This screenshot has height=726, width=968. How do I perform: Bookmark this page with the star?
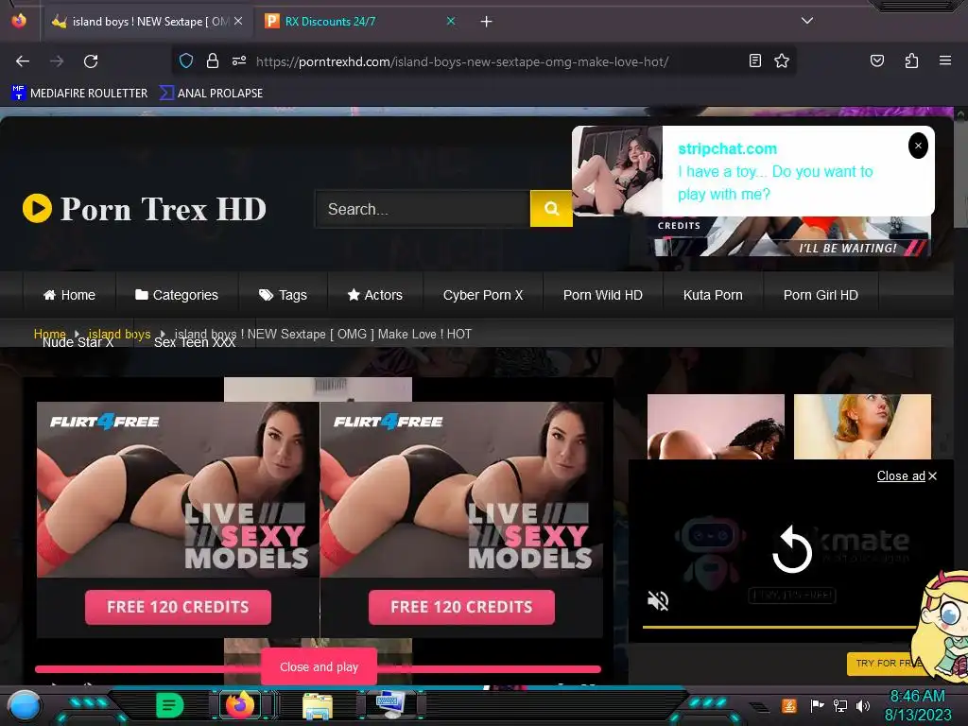(x=782, y=60)
